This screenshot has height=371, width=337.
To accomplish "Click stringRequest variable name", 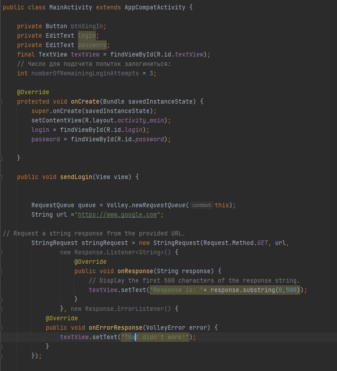I will tap(105, 243).
